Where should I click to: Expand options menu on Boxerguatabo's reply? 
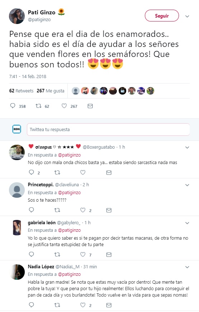(187, 148)
